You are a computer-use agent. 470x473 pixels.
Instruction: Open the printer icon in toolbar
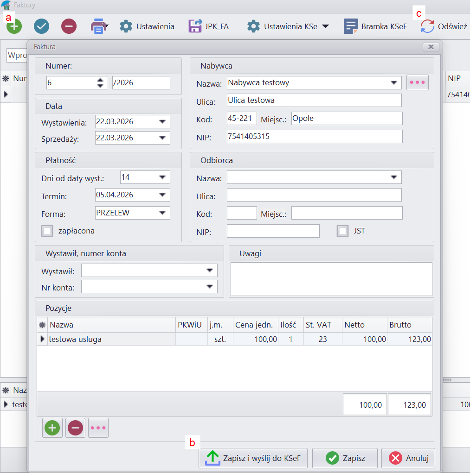[98, 26]
